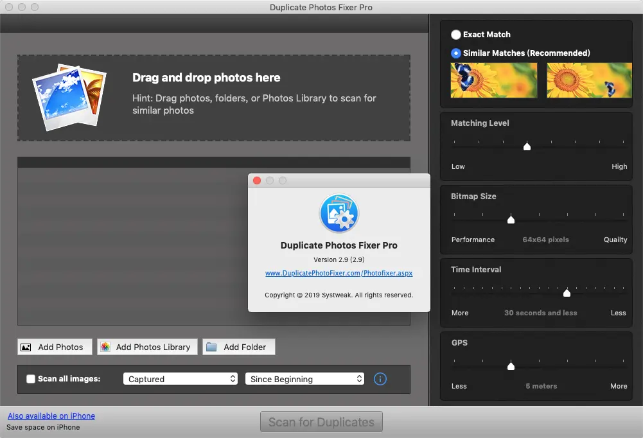Click the picture icon on Add Photos

[x=26, y=347]
